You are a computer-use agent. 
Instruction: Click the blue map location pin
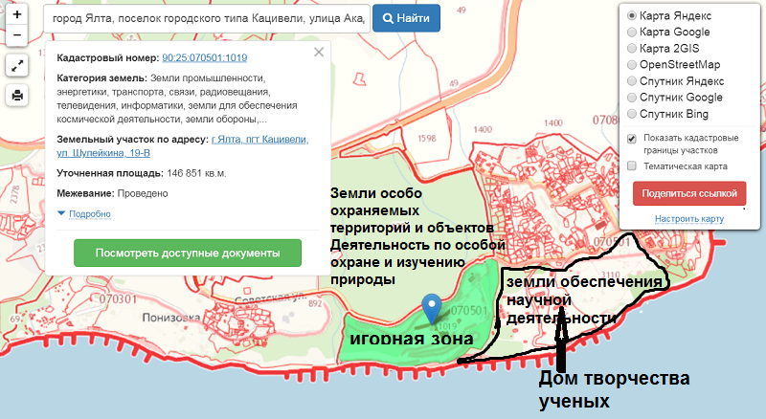click(x=433, y=307)
